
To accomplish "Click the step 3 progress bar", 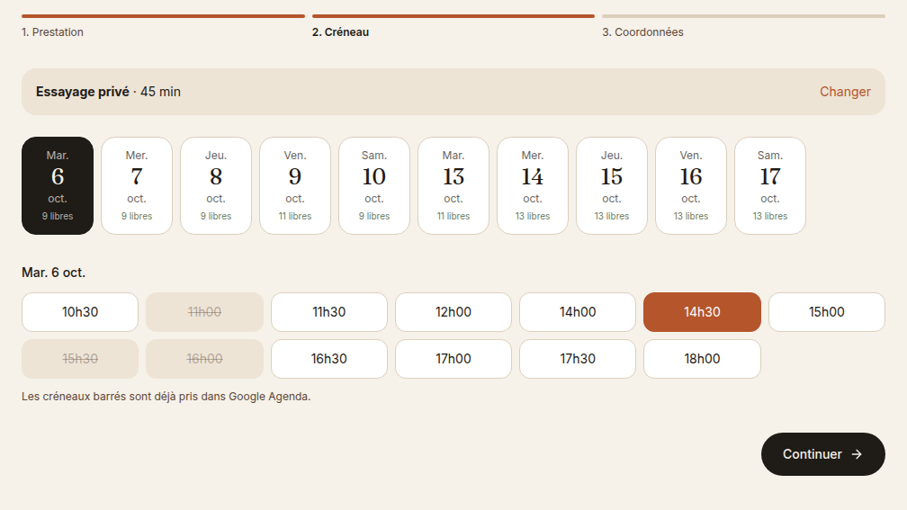I will point(743,16).
